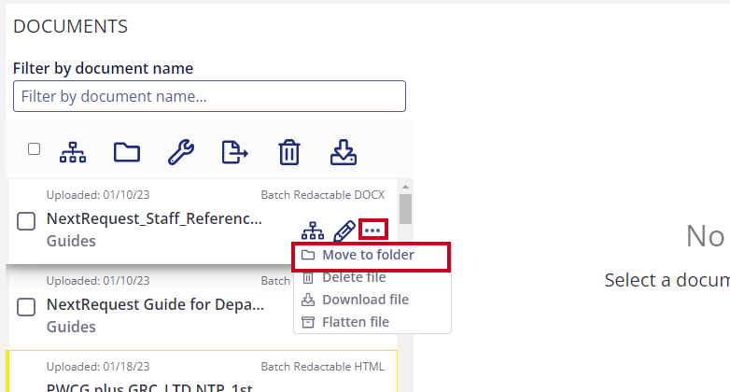The height and width of the screenshot is (392, 730).
Task: Check the NextRequest Guide for Depa checkbox
Action: coord(26,307)
